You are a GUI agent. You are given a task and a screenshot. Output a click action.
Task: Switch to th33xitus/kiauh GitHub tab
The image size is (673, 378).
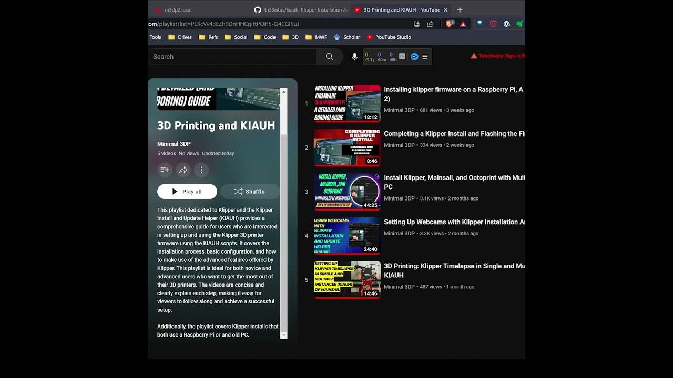point(300,10)
